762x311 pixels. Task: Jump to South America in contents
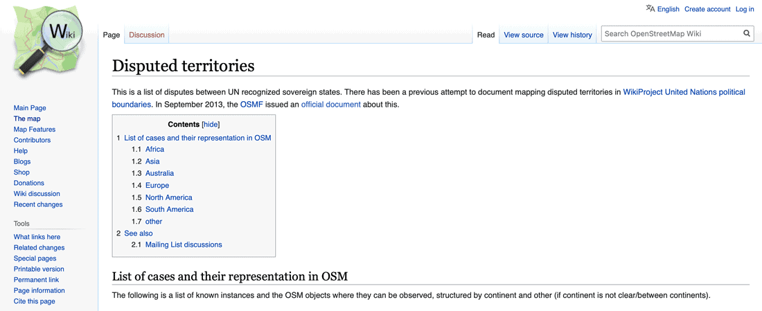coord(169,209)
